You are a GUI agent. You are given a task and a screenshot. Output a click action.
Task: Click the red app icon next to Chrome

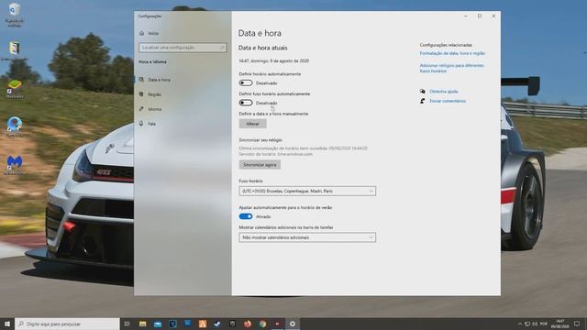pos(277,324)
